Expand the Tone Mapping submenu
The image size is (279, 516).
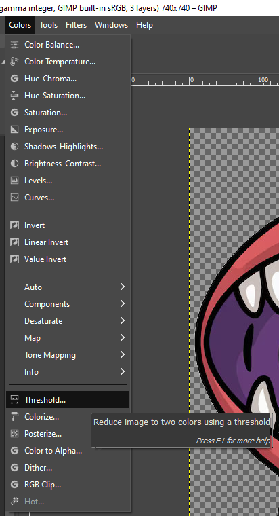pyautogui.click(x=68, y=354)
